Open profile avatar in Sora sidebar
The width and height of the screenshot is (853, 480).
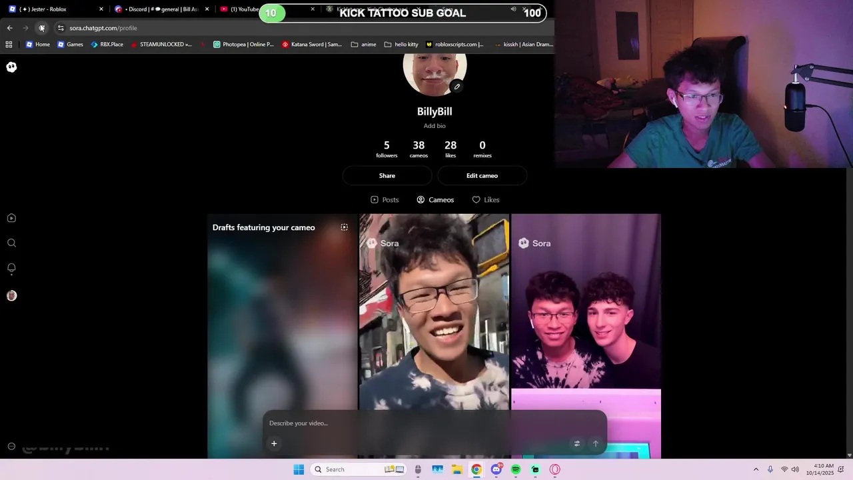tap(11, 295)
